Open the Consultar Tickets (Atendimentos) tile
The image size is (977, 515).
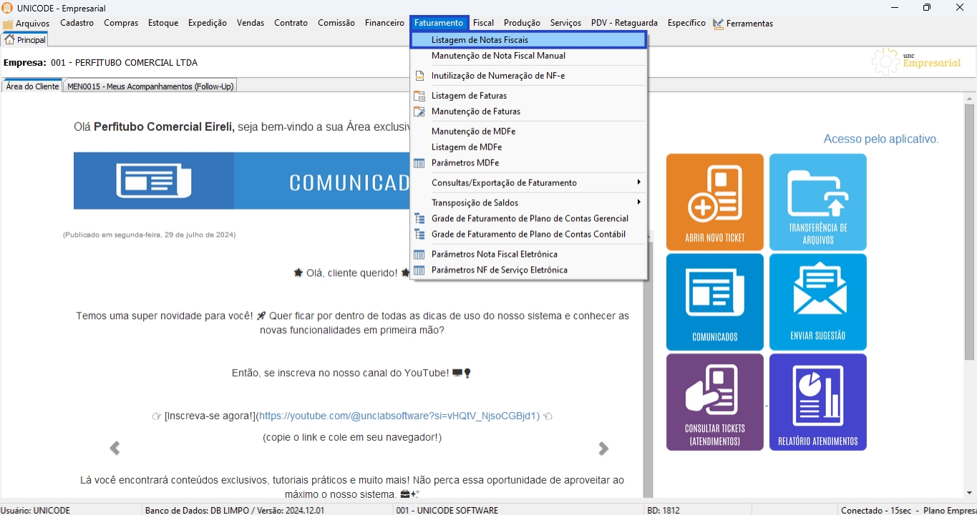pyautogui.click(x=714, y=402)
